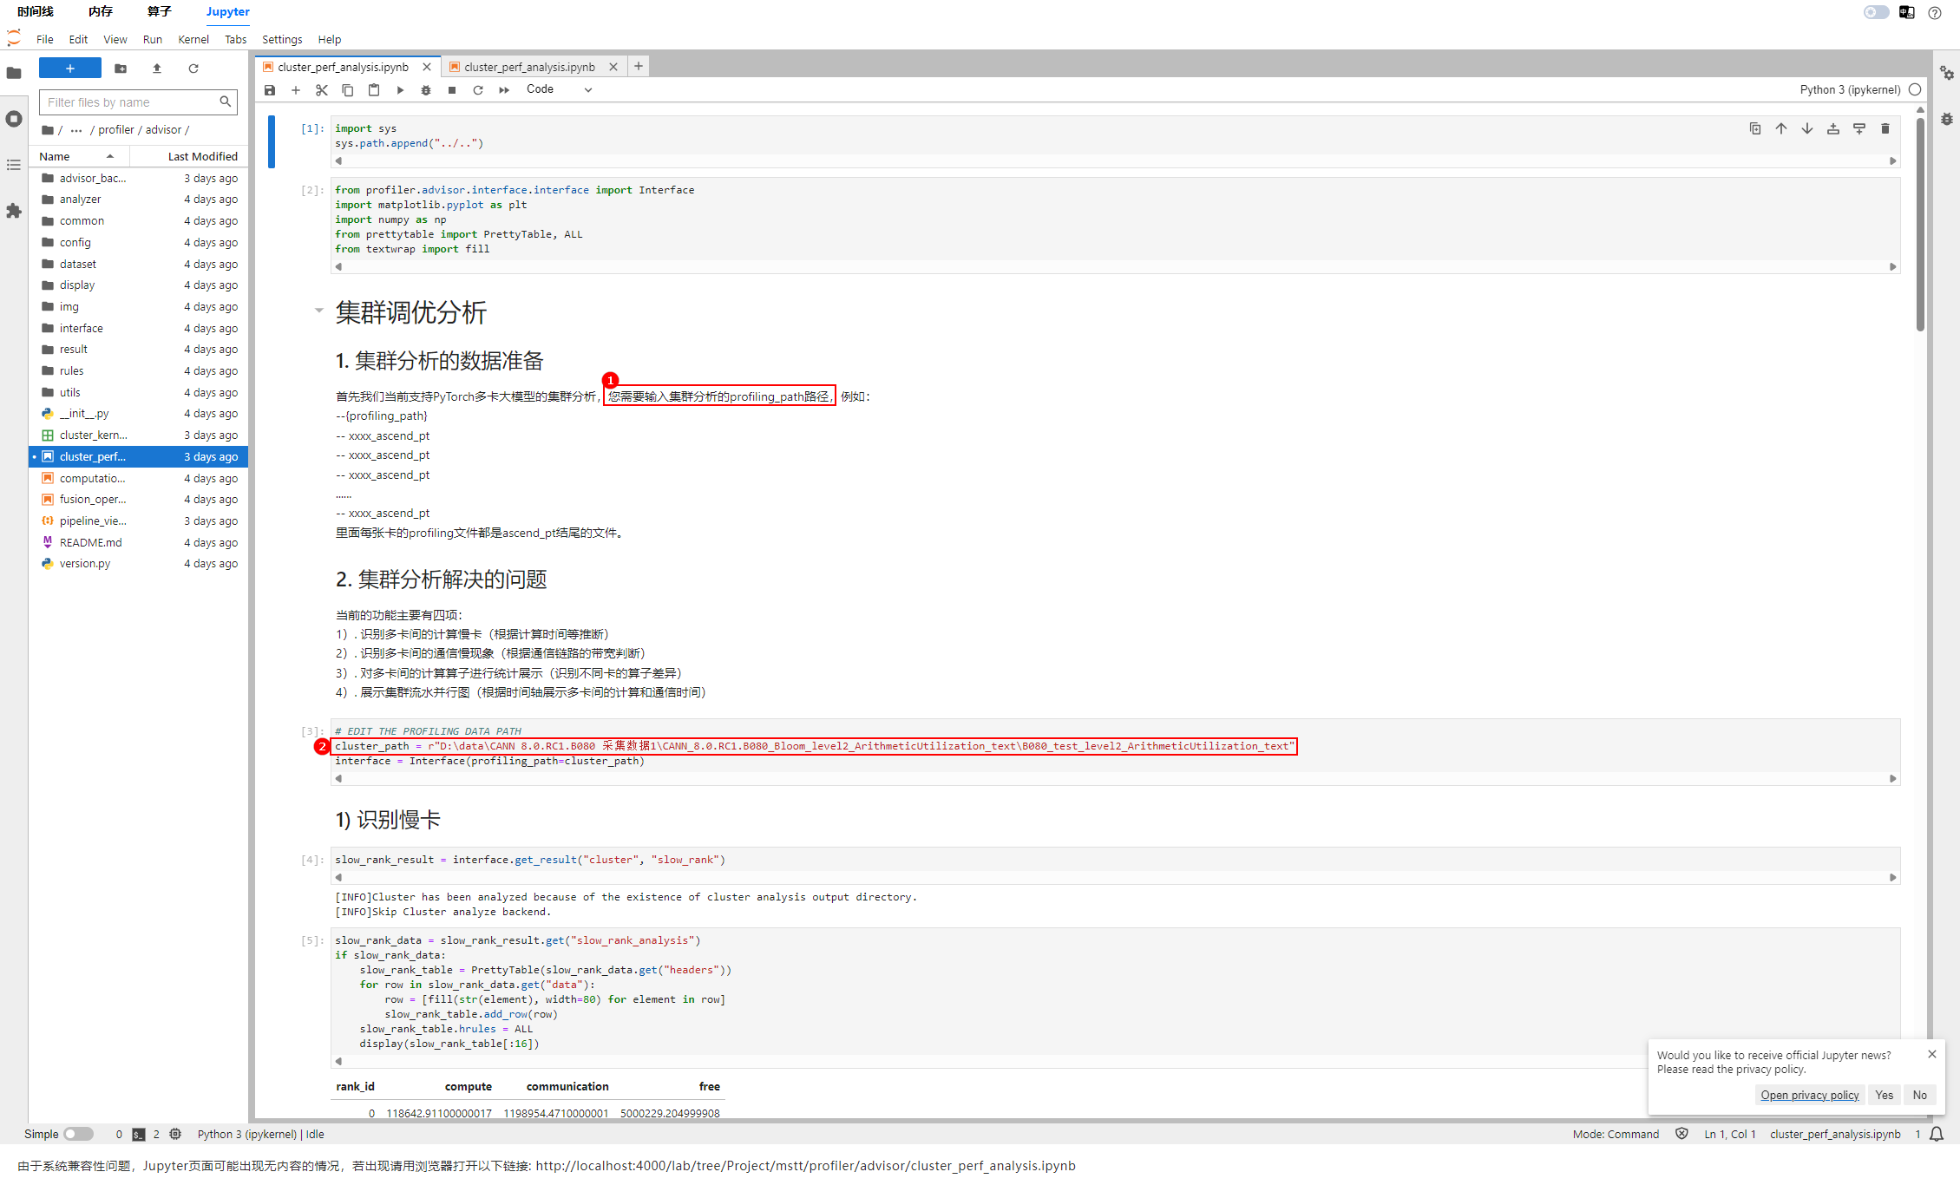The width and height of the screenshot is (1960, 1185).
Task: Open the File menu
Action: pyautogui.click(x=45, y=39)
